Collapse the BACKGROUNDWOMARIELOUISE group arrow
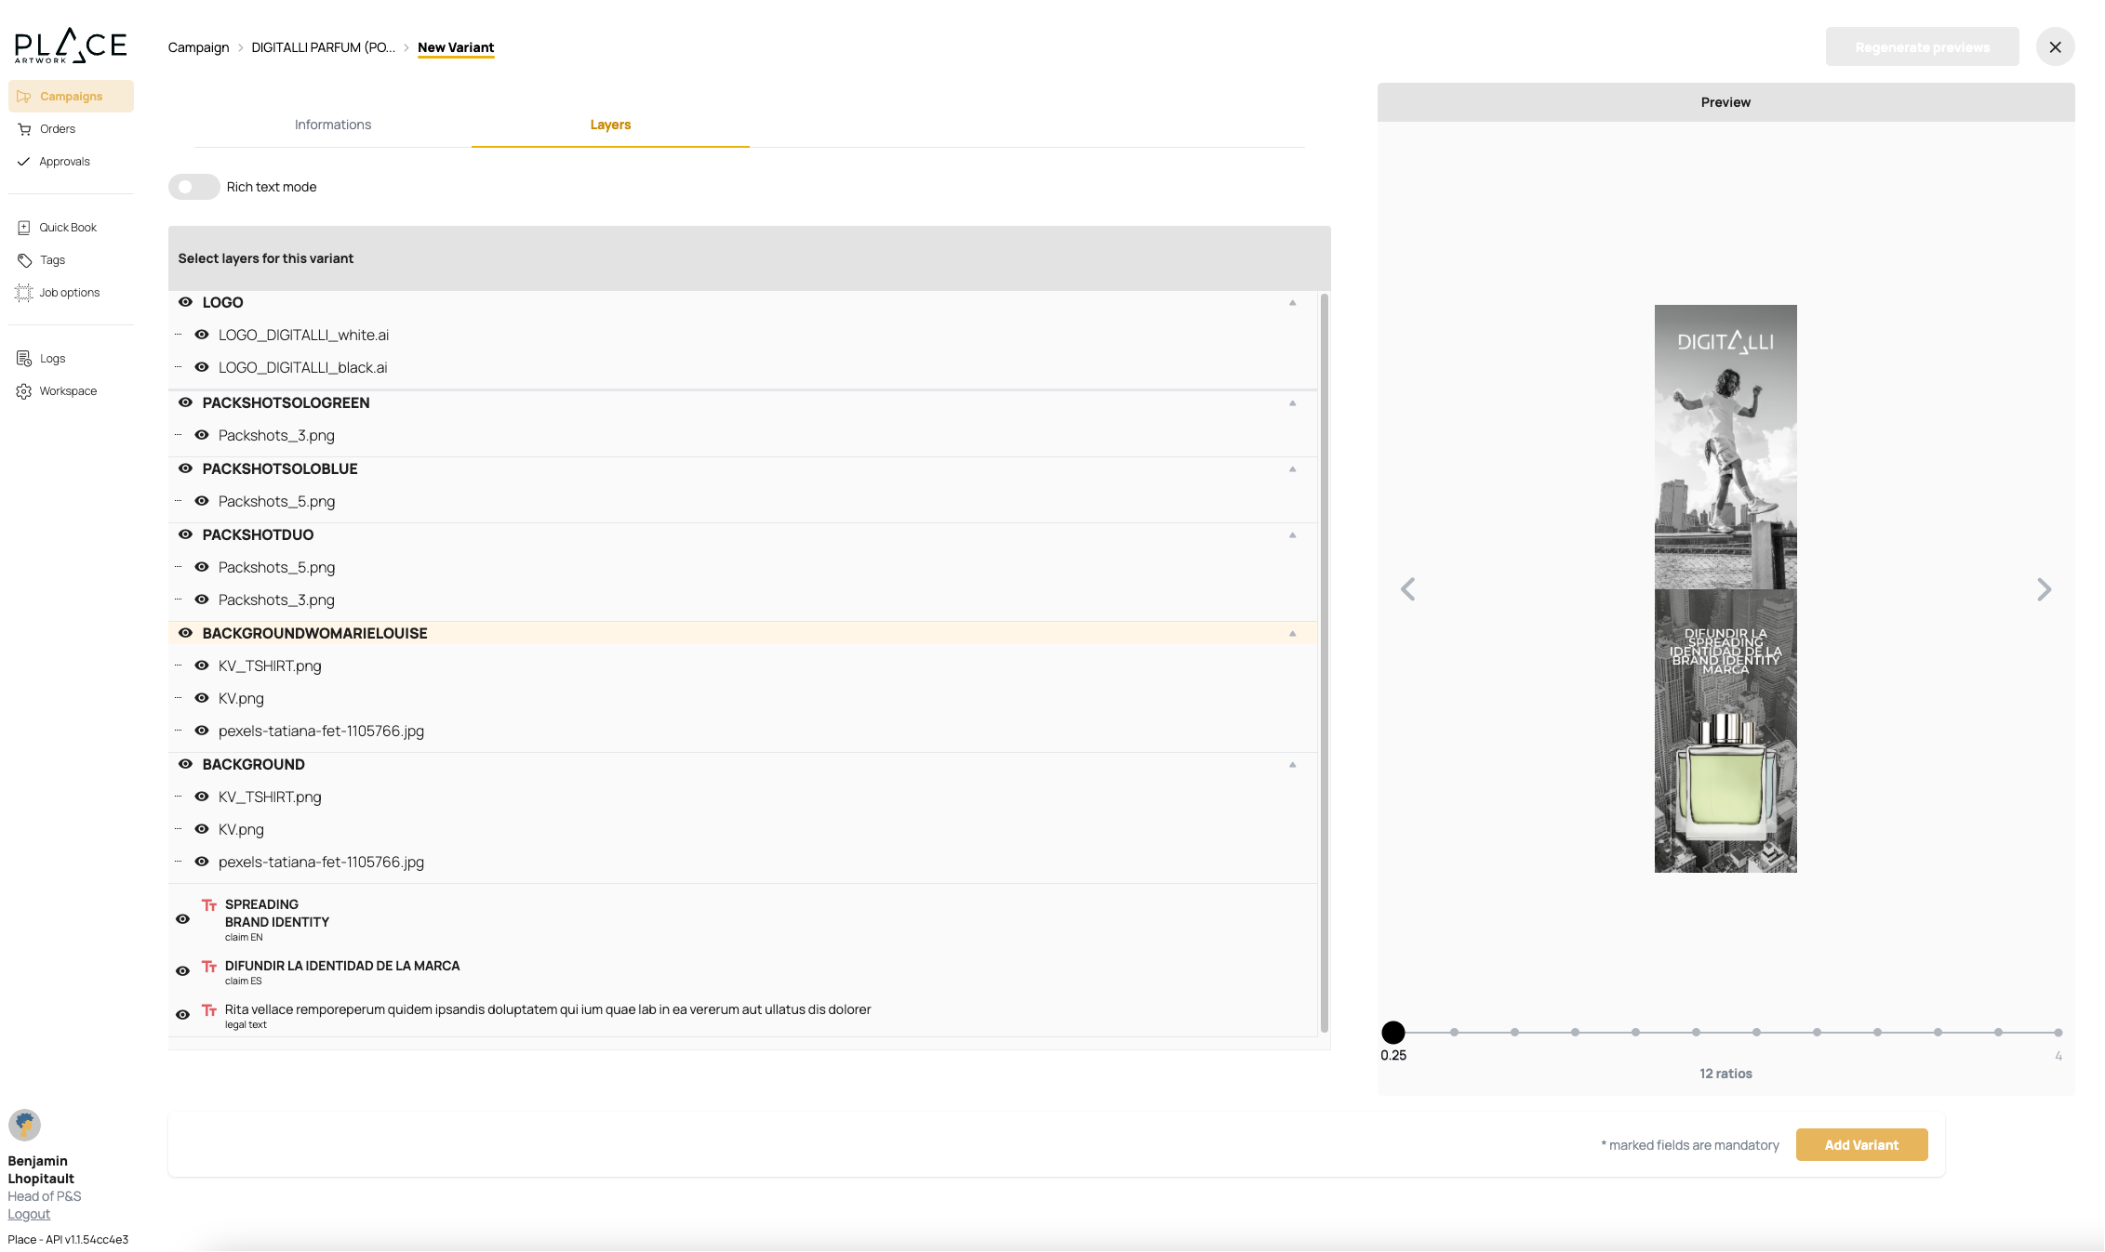Screen dimensions: 2105x1252 coord(1292,634)
